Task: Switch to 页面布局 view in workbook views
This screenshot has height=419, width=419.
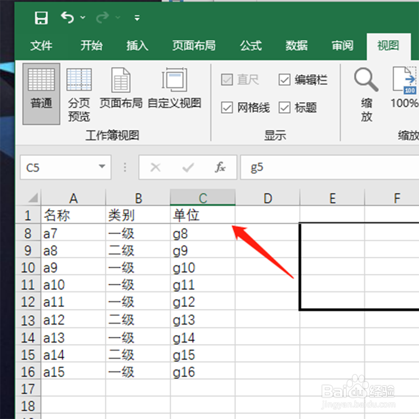Action: click(x=121, y=88)
